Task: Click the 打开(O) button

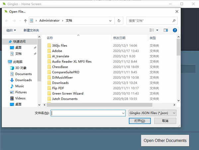Action: click(x=140, y=121)
